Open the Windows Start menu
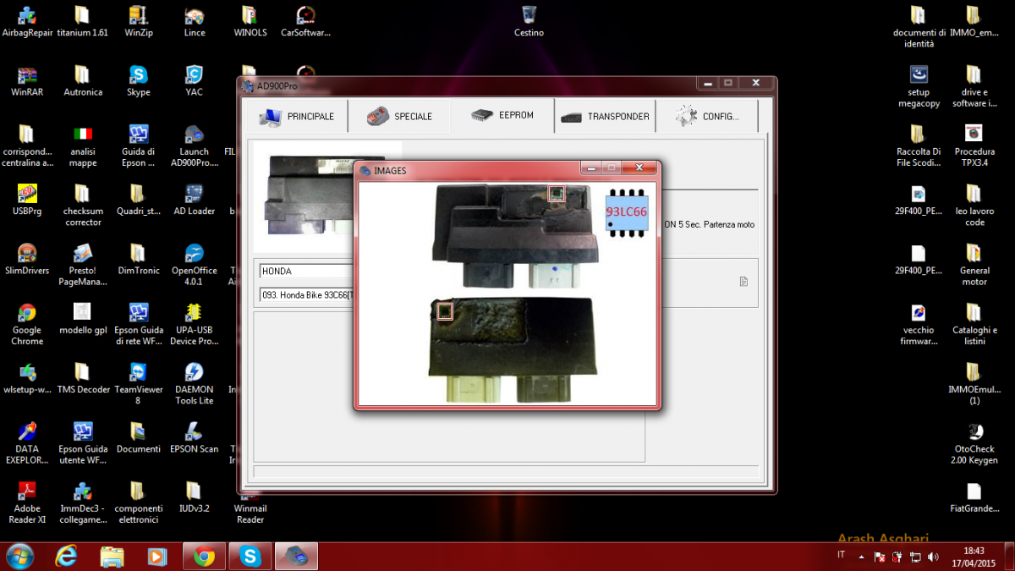 click(19, 556)
